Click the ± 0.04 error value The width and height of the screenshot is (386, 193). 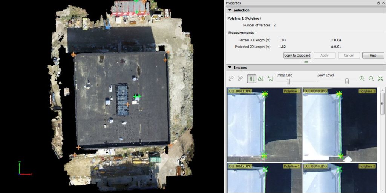click(336, 40)
